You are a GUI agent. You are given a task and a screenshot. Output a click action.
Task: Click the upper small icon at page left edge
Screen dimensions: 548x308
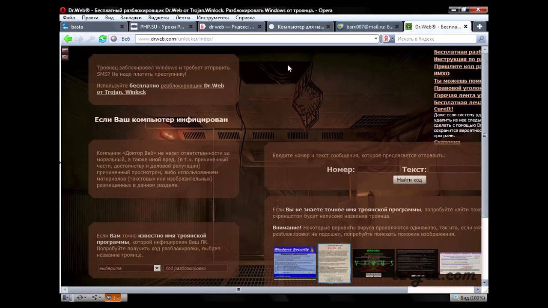point(65,51)
